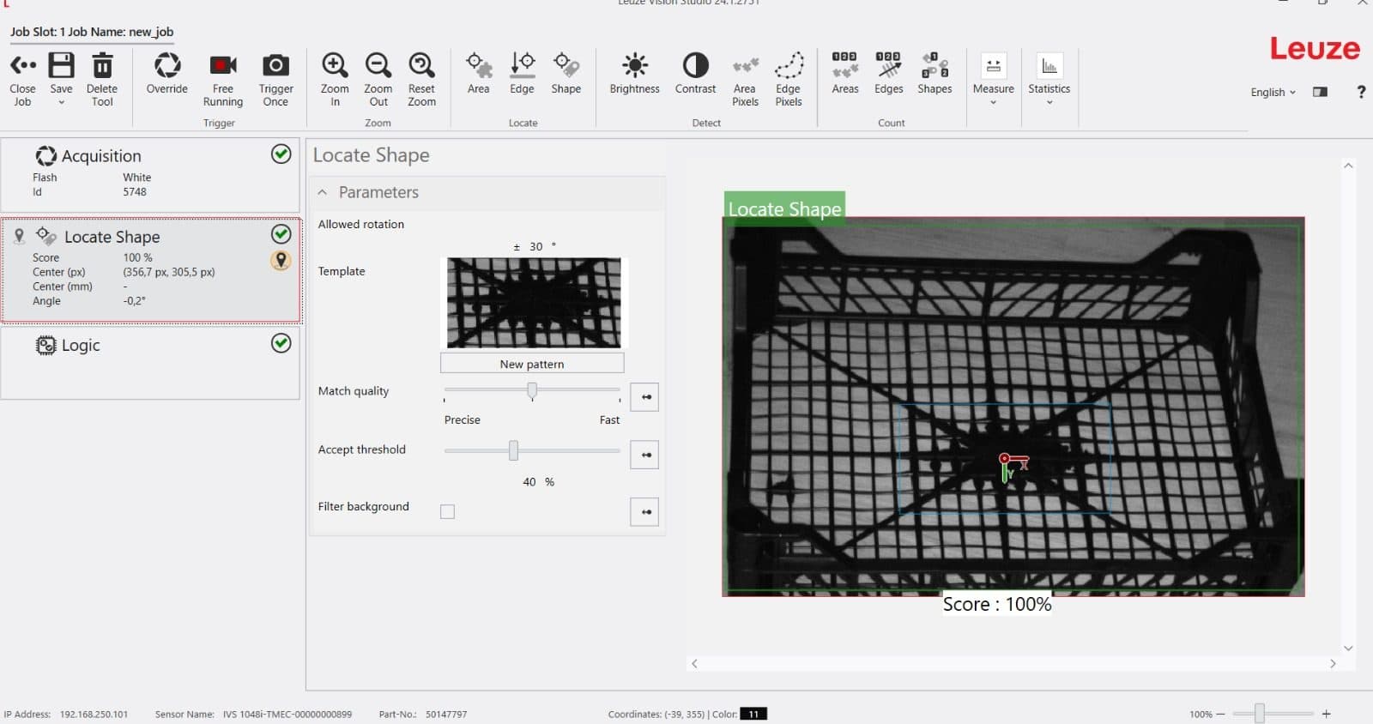This screenshot has height=724, width=1373.
Task: Add an Area Pixels detect tool
Action: pyautogui.click(x=745, y=65)
